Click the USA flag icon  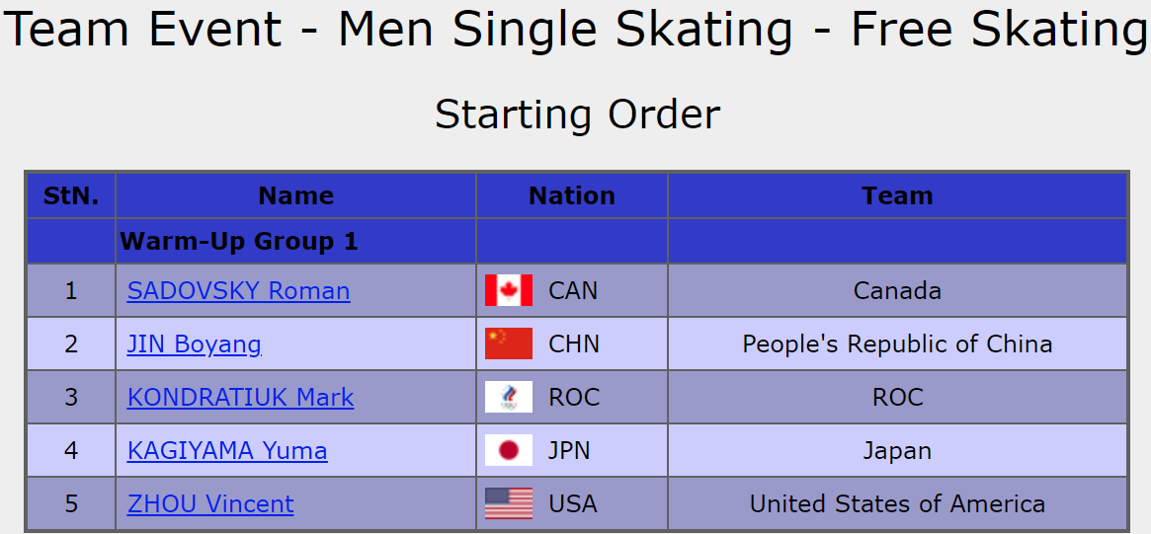click(509, 504)
